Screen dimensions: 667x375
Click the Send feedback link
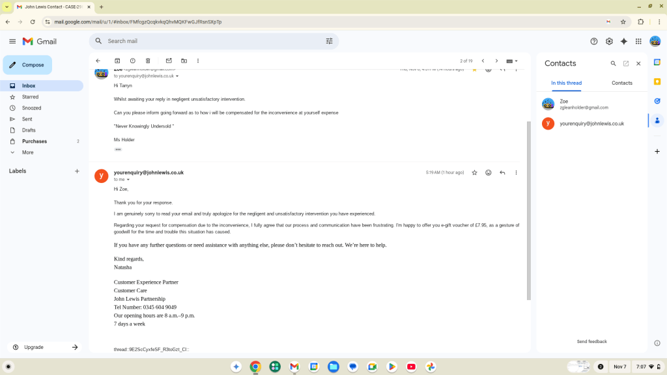pyautogui.click(x=591, y=341)
